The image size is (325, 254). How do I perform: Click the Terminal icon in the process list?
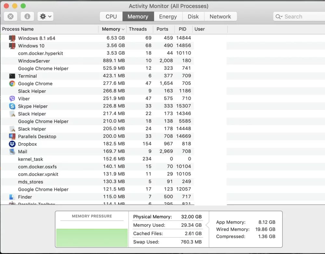[x=12, y=76]
